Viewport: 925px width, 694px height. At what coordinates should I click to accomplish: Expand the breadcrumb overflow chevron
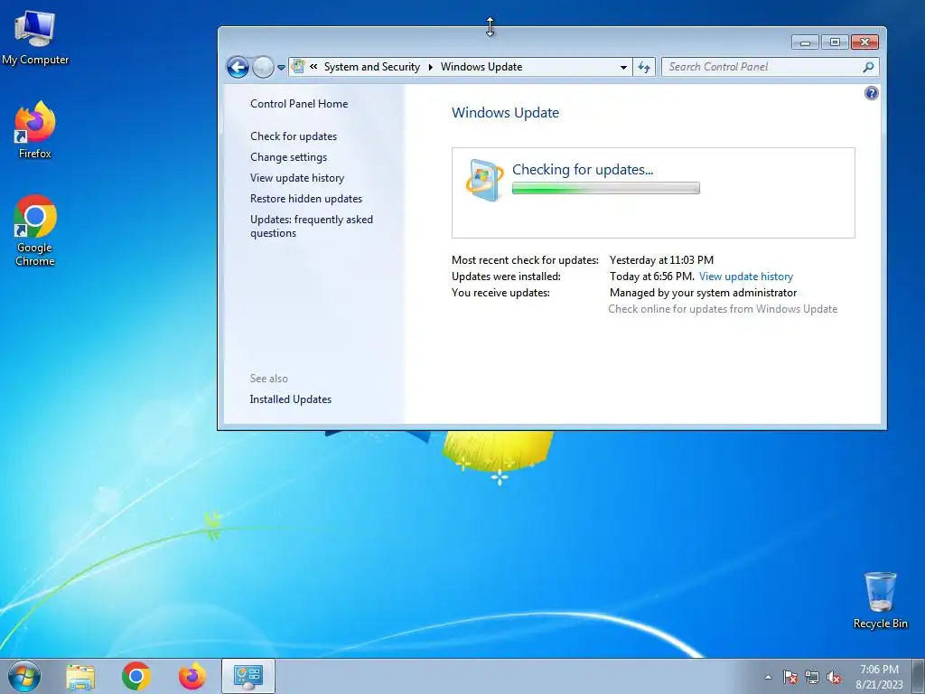(313, 67)
